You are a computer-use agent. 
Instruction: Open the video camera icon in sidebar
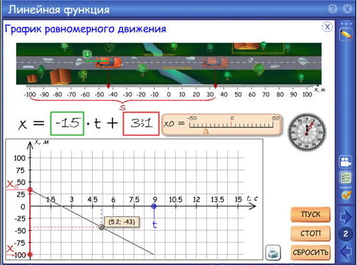coord(346,161)
